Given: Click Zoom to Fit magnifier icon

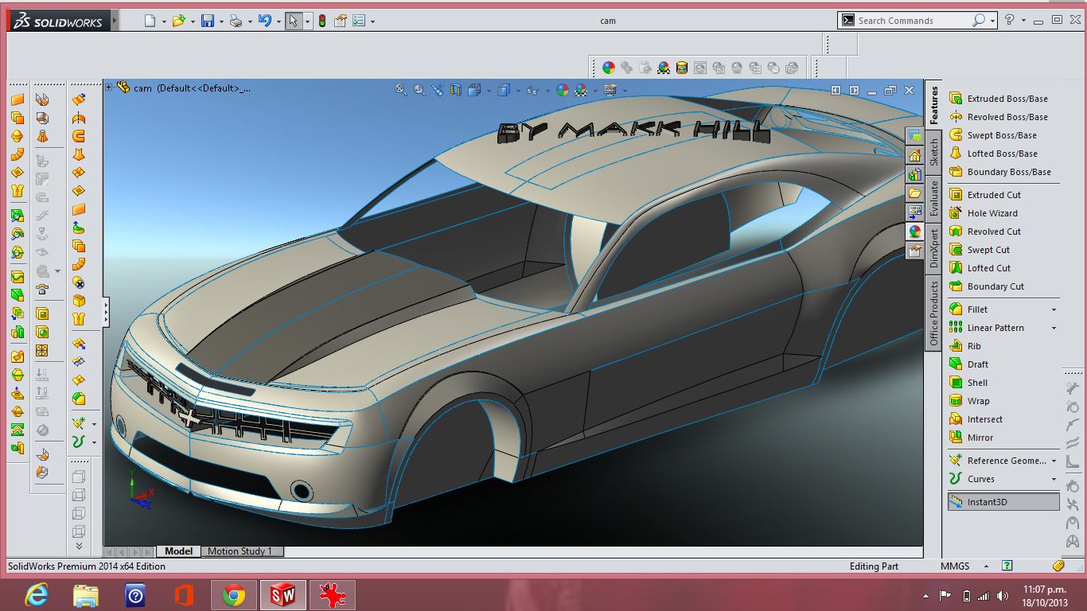Looking at the screenshot, I should tap(401, 91).
